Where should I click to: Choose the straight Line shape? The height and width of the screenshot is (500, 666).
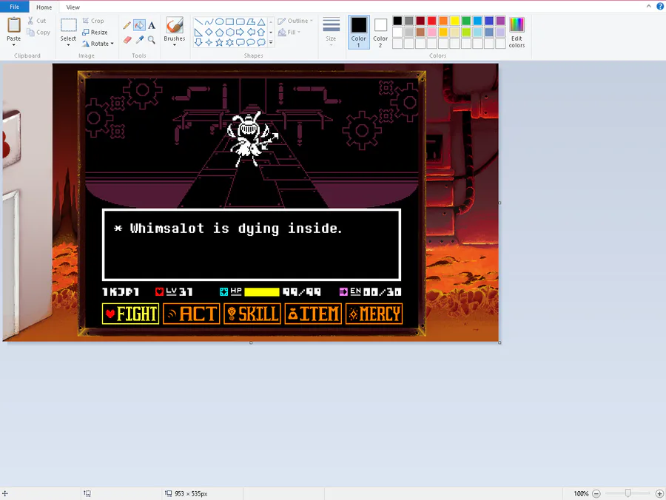pos(198,21)
